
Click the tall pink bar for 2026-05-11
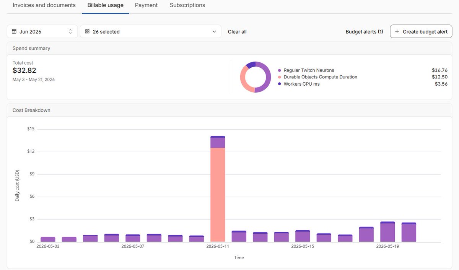218,195
